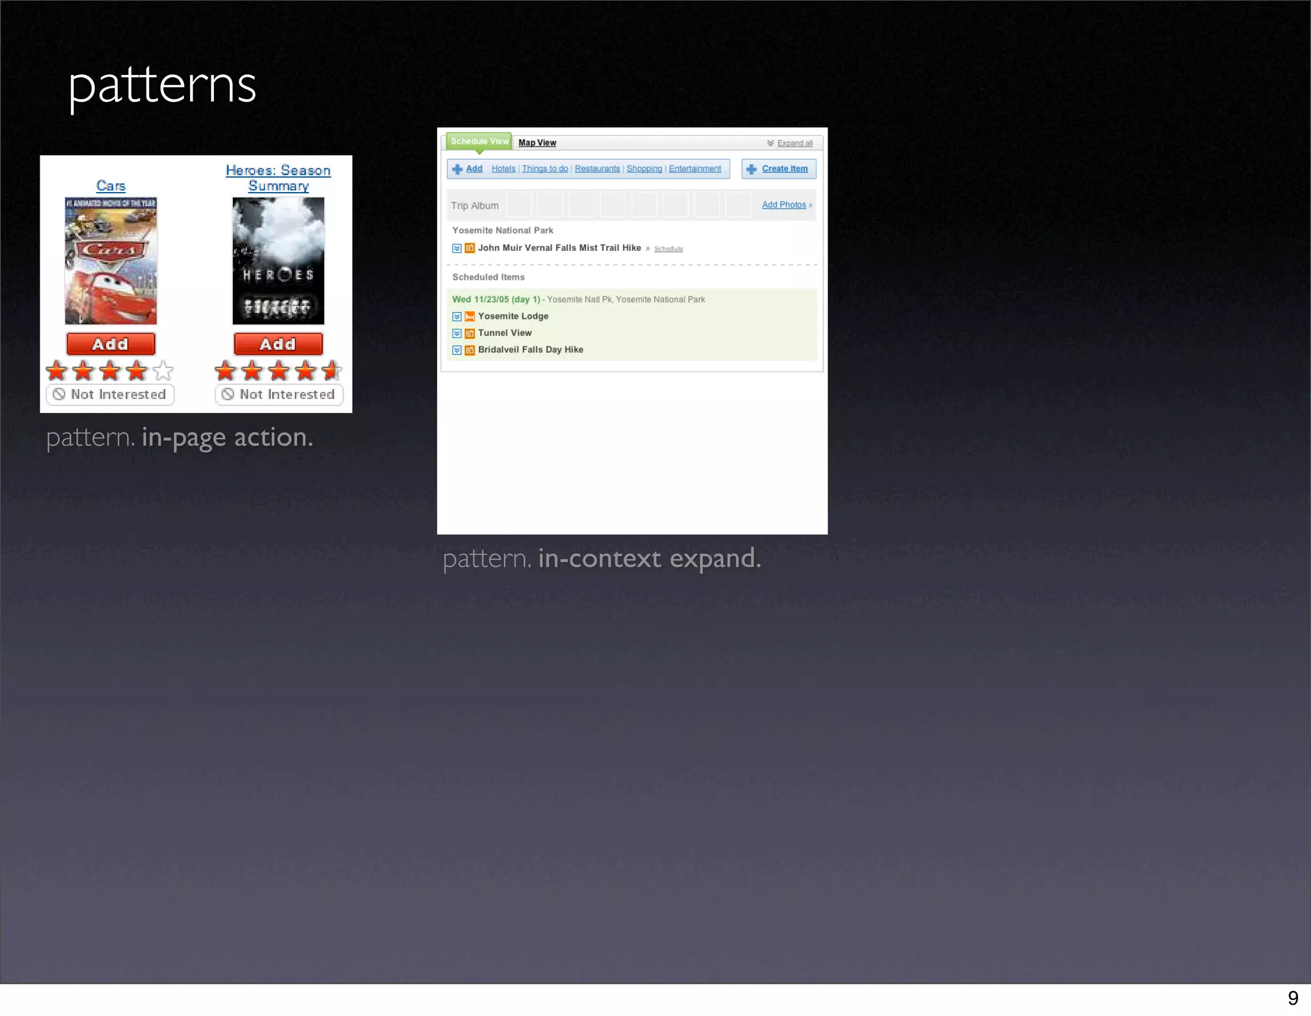Click the double-chevron icon beside Expand all
Viewport: 1311px width, 1016px height.
pyautogui.click(x=771, y=143)
